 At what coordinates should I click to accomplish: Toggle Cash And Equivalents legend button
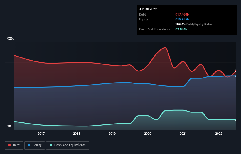click(x=68, y=145)
